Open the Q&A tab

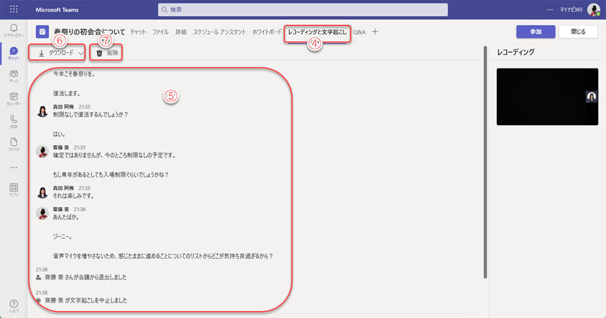click(360, 32)
